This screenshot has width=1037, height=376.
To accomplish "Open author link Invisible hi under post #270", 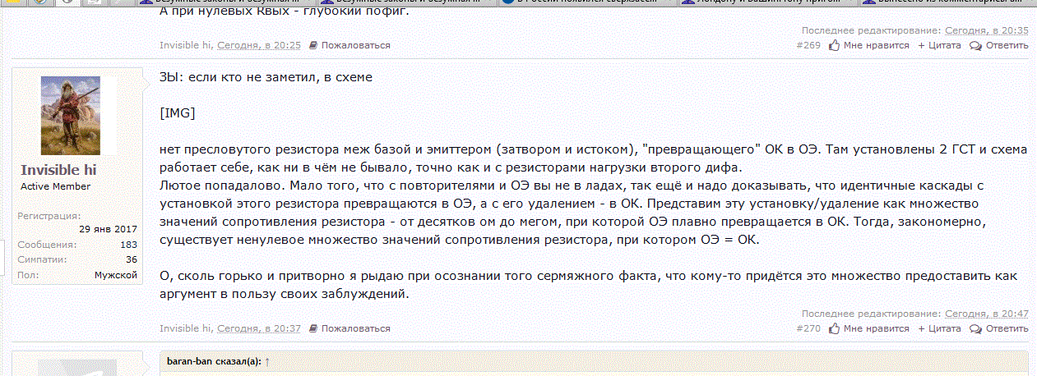I will click(x=187, y=328).
